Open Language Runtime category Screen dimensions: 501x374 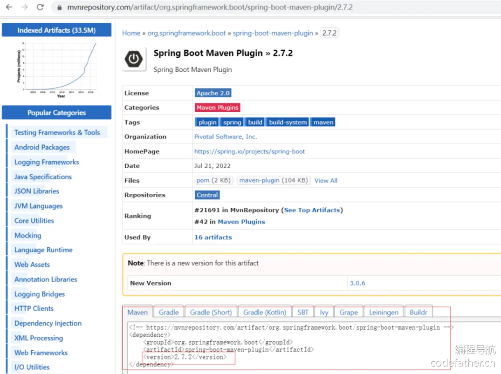click(x=43, y=250)
